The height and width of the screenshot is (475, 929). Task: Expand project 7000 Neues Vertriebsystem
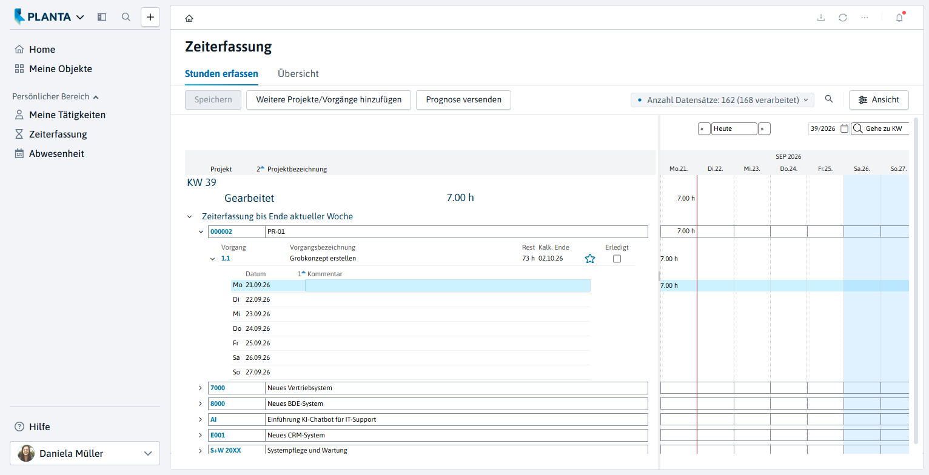(x=201, y=388)
